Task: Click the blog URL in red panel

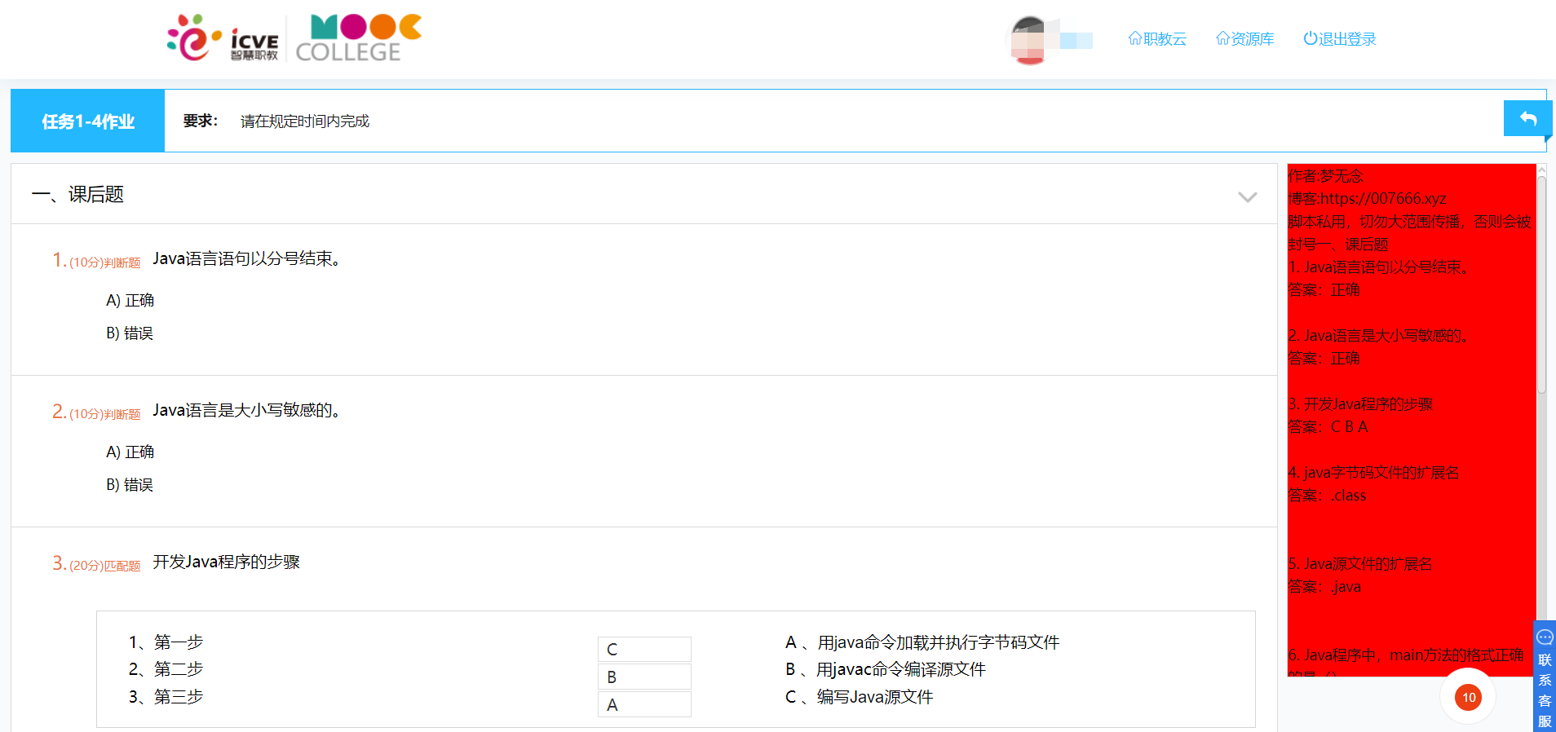Action: [1383, 198]
